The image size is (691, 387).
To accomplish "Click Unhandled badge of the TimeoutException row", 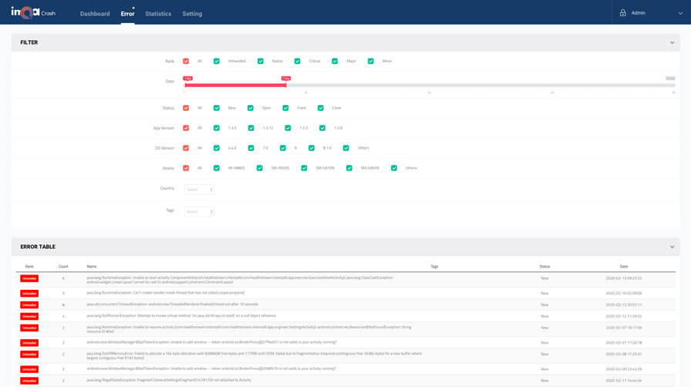I will (x=29, y=305).
